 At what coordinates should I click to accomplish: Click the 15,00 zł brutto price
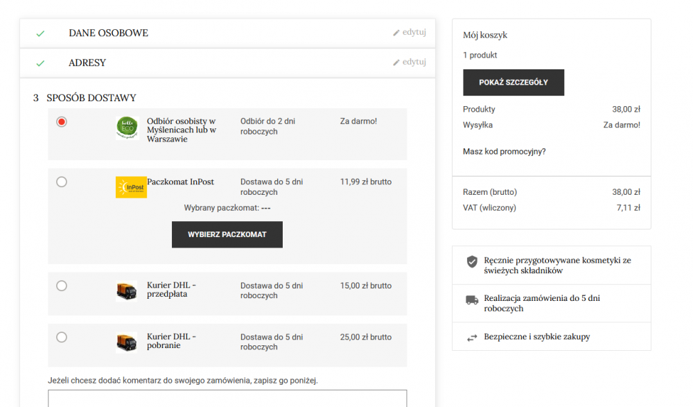(x=365, y=286)
